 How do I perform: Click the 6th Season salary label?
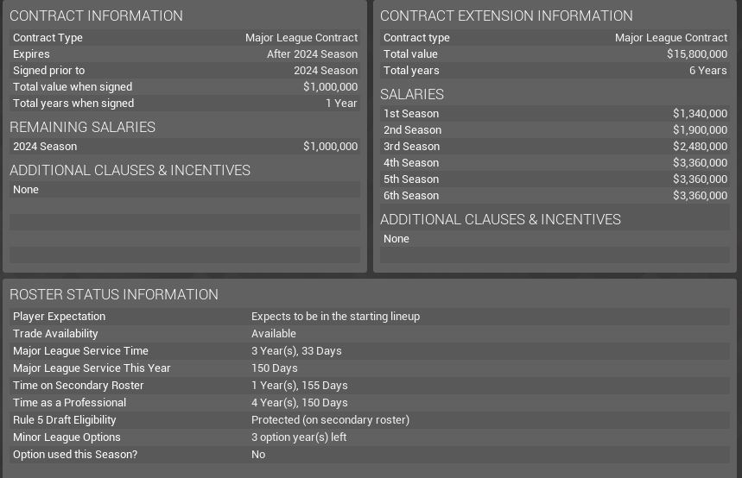pyautogui.click(x=411, y=195)
